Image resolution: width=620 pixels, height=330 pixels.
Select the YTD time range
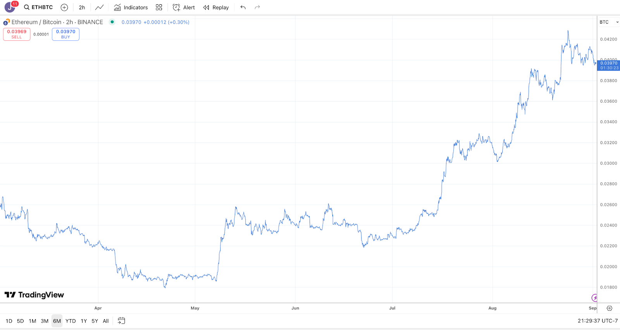[x=71, y=321]
